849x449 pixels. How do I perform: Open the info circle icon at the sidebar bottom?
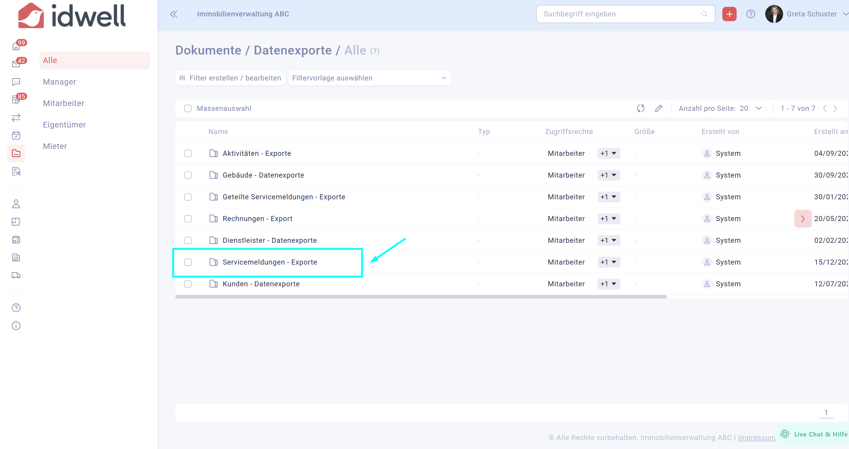(16, 326)
